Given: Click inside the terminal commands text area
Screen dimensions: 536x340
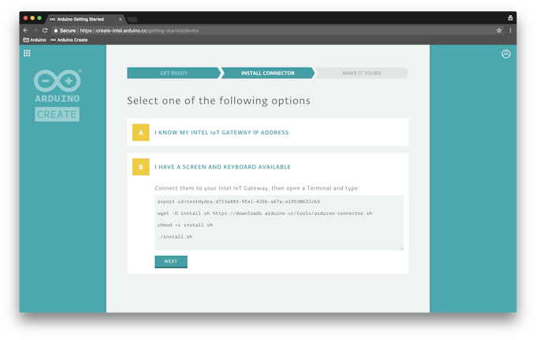Looking at the screenshot, I should click(x=279, y=223).
